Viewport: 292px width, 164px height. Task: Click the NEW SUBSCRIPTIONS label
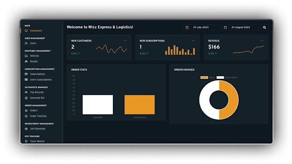pos(152,41)
